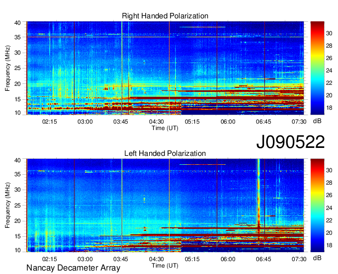Click the 24 value on Right Handed color bar
The width and height of the screenshot is (338, 274).
(329, 70)
